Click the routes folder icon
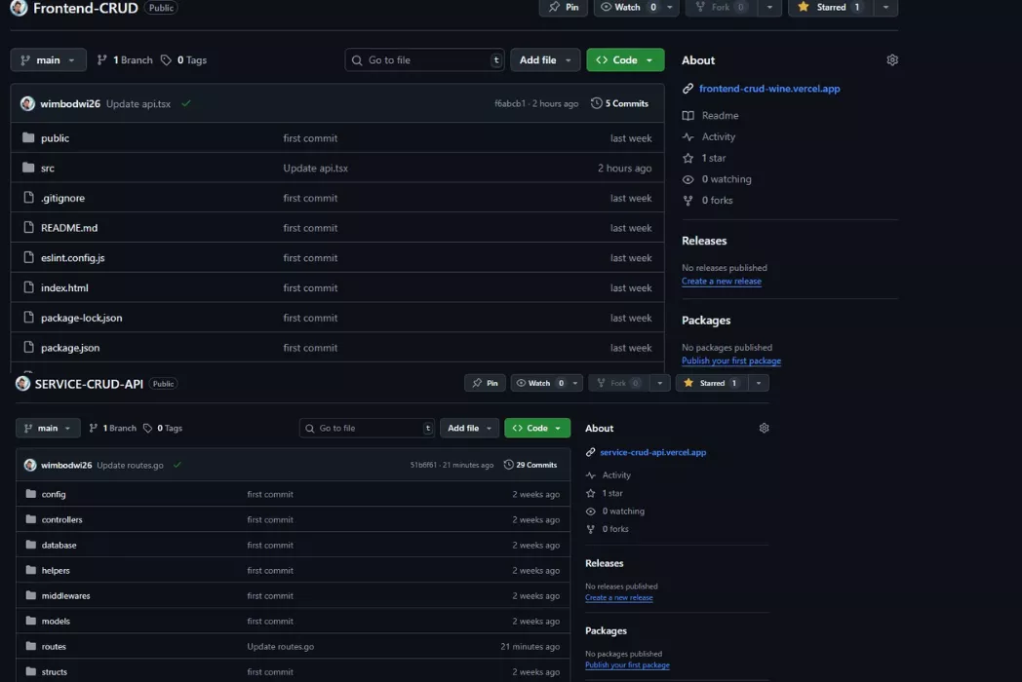Viewport: 1022px width, 682px height. 30,646
